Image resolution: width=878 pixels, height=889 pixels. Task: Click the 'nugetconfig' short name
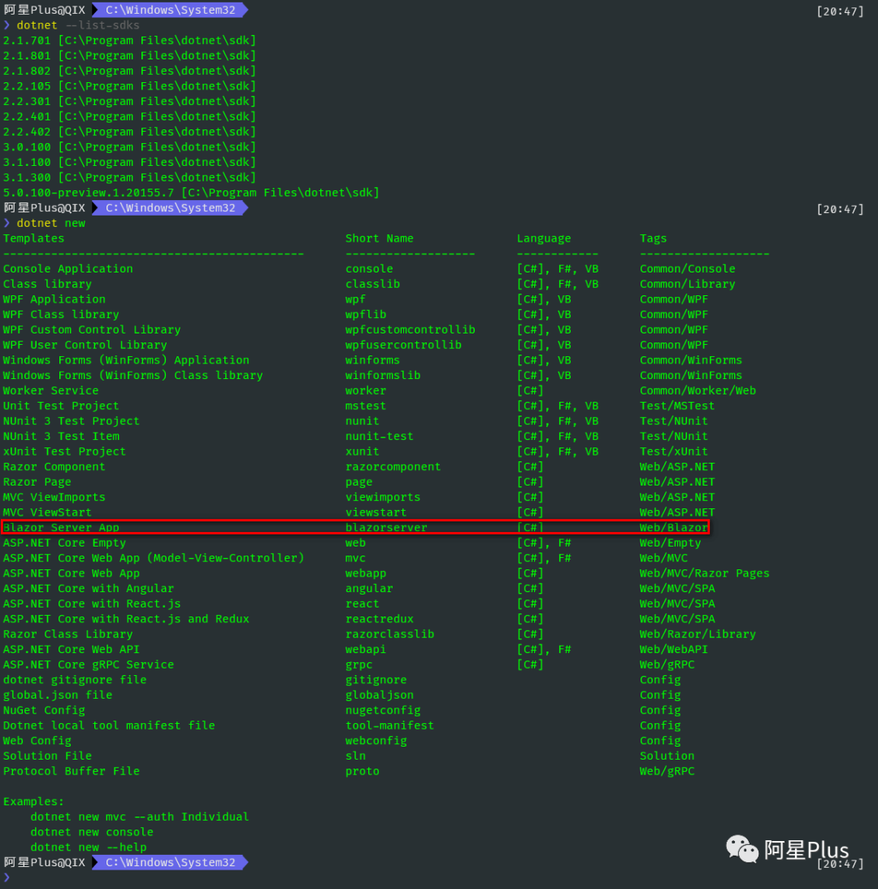pos(383,711)
